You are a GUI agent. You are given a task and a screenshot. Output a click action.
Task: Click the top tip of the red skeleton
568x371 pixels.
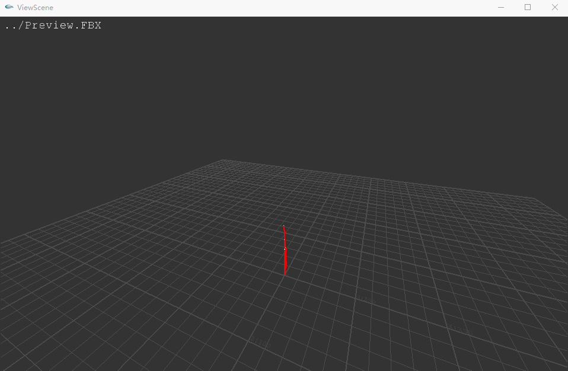click(283, 226)
